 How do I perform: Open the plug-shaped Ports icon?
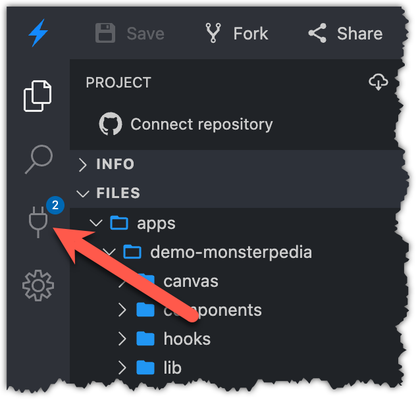point(38,222)
